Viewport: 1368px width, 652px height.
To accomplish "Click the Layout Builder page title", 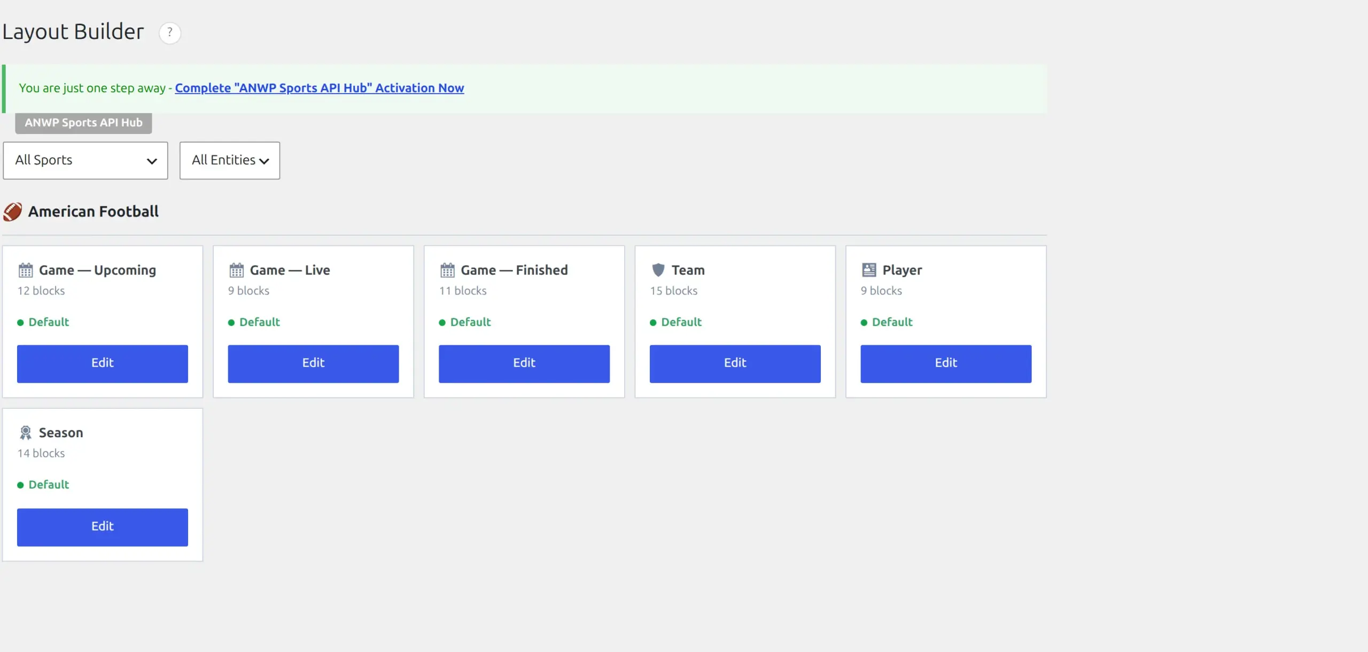I will [73, 32].
